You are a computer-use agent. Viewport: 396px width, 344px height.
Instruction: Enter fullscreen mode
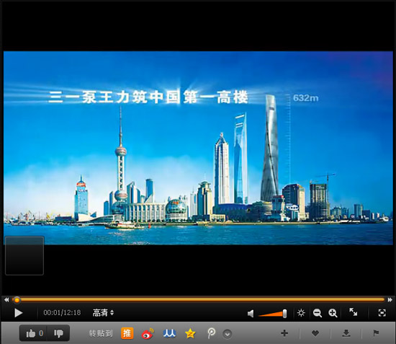click(x=382, y=313)
